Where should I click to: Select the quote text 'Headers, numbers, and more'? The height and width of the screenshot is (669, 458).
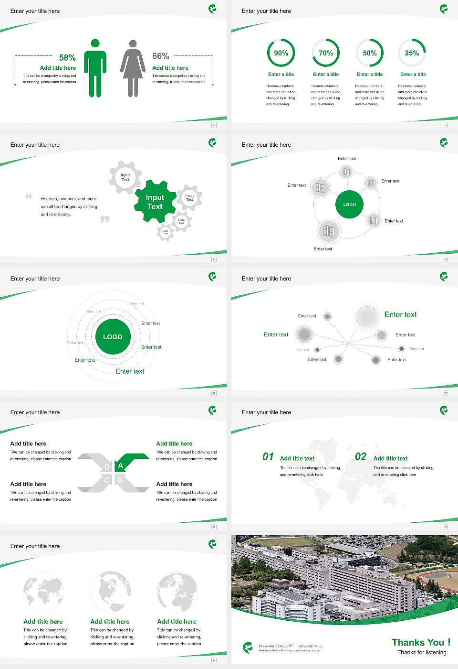[x=69, y=199]
